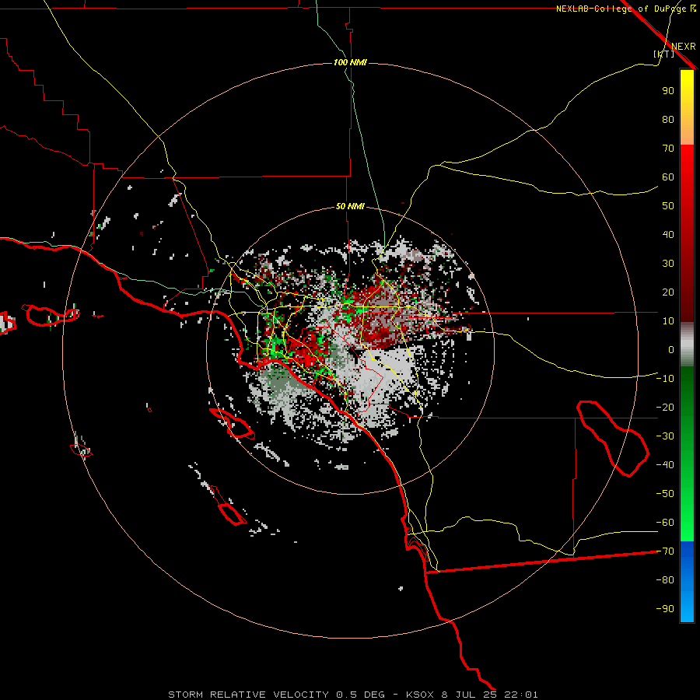Click the 60 value on velocity scale
The height and width of the screenshot is (700, 700).
click(x=668, y=177)
